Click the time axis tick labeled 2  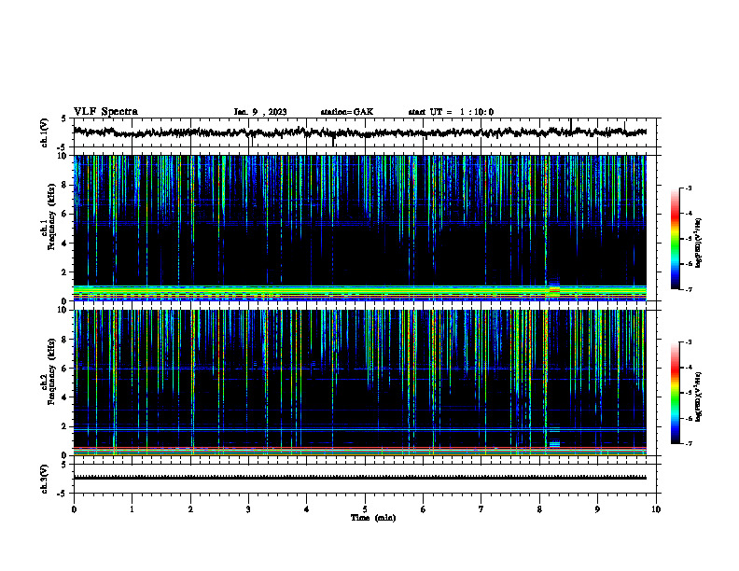[190, 509]
